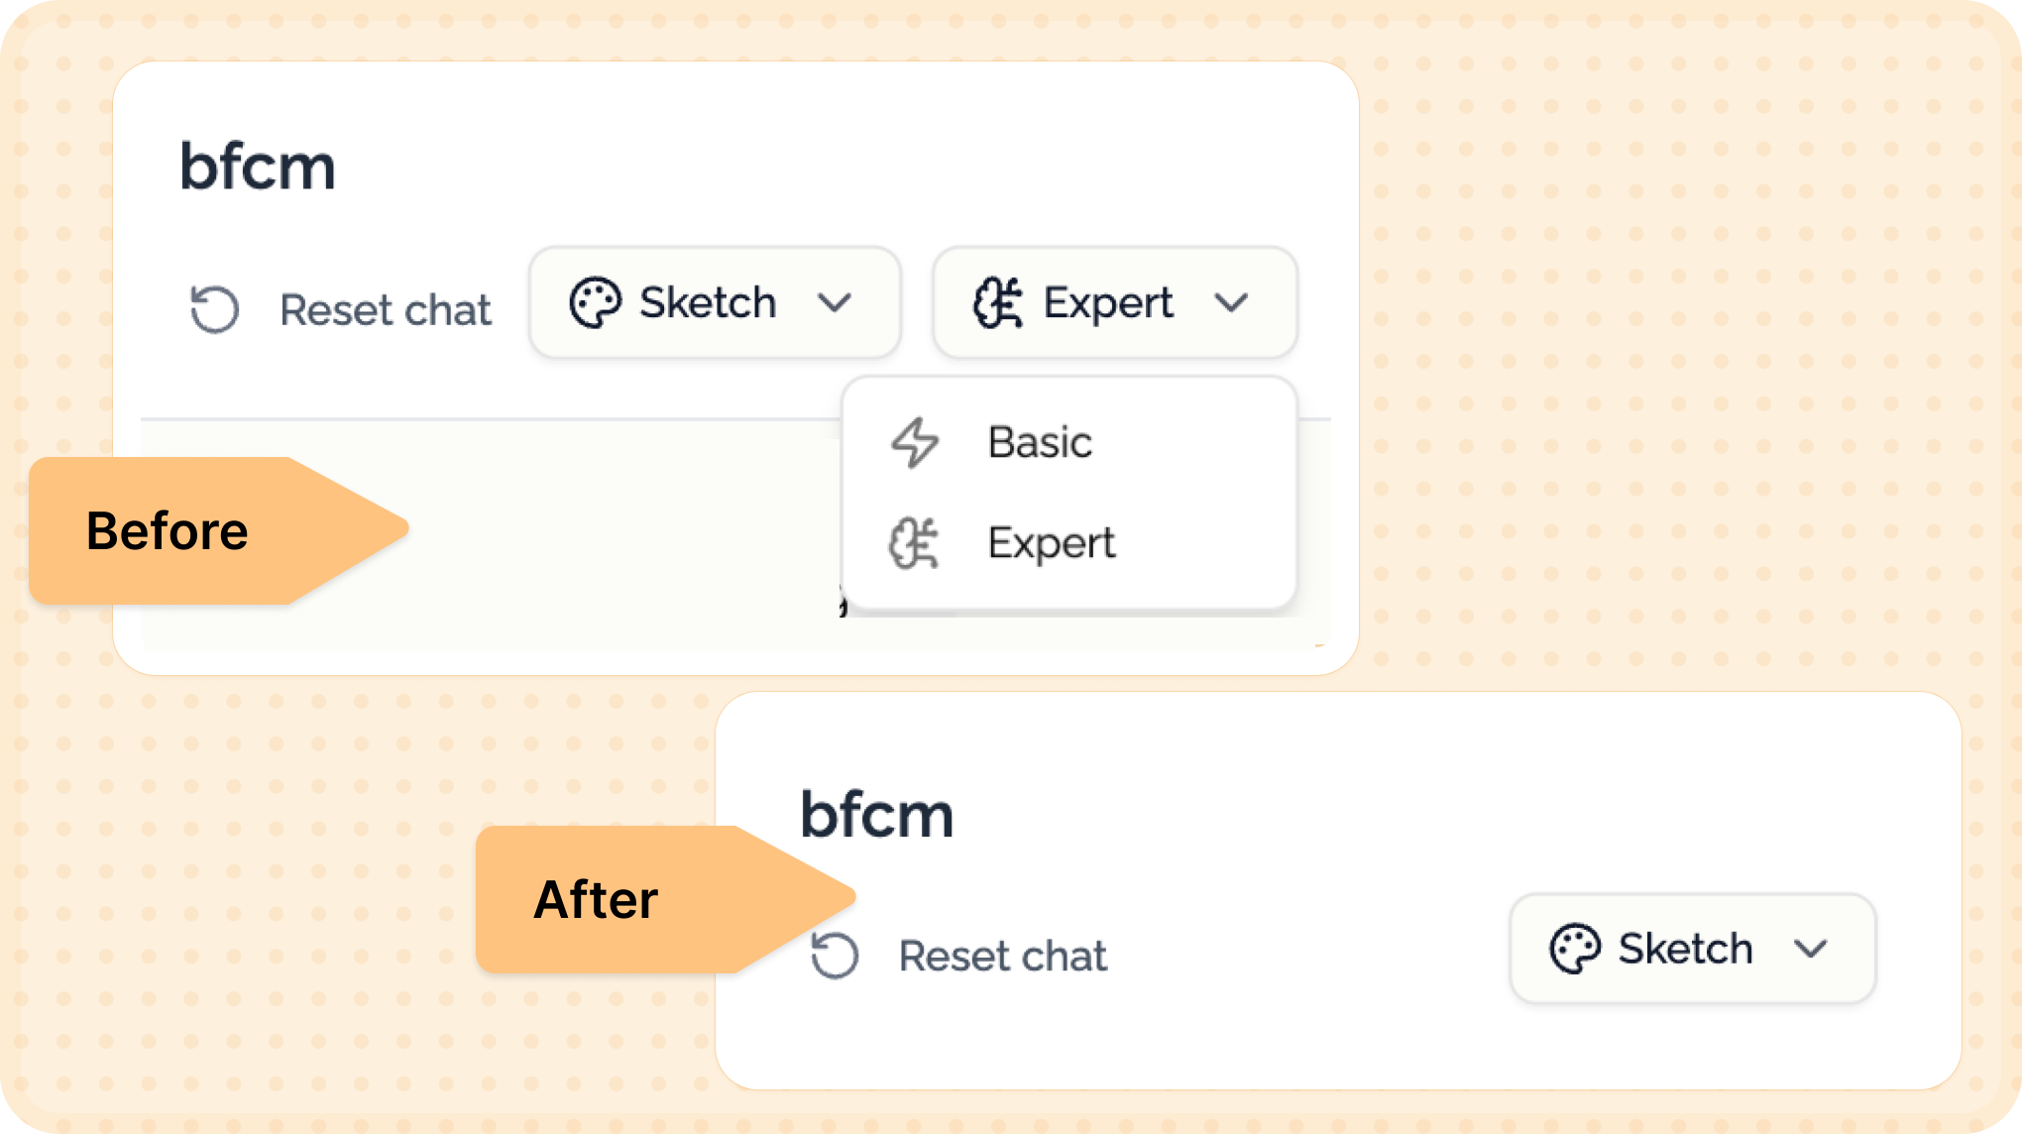Click the palette icon in the After panel
This screenshot has width=2022, height=1134.
click(1574, 949)
